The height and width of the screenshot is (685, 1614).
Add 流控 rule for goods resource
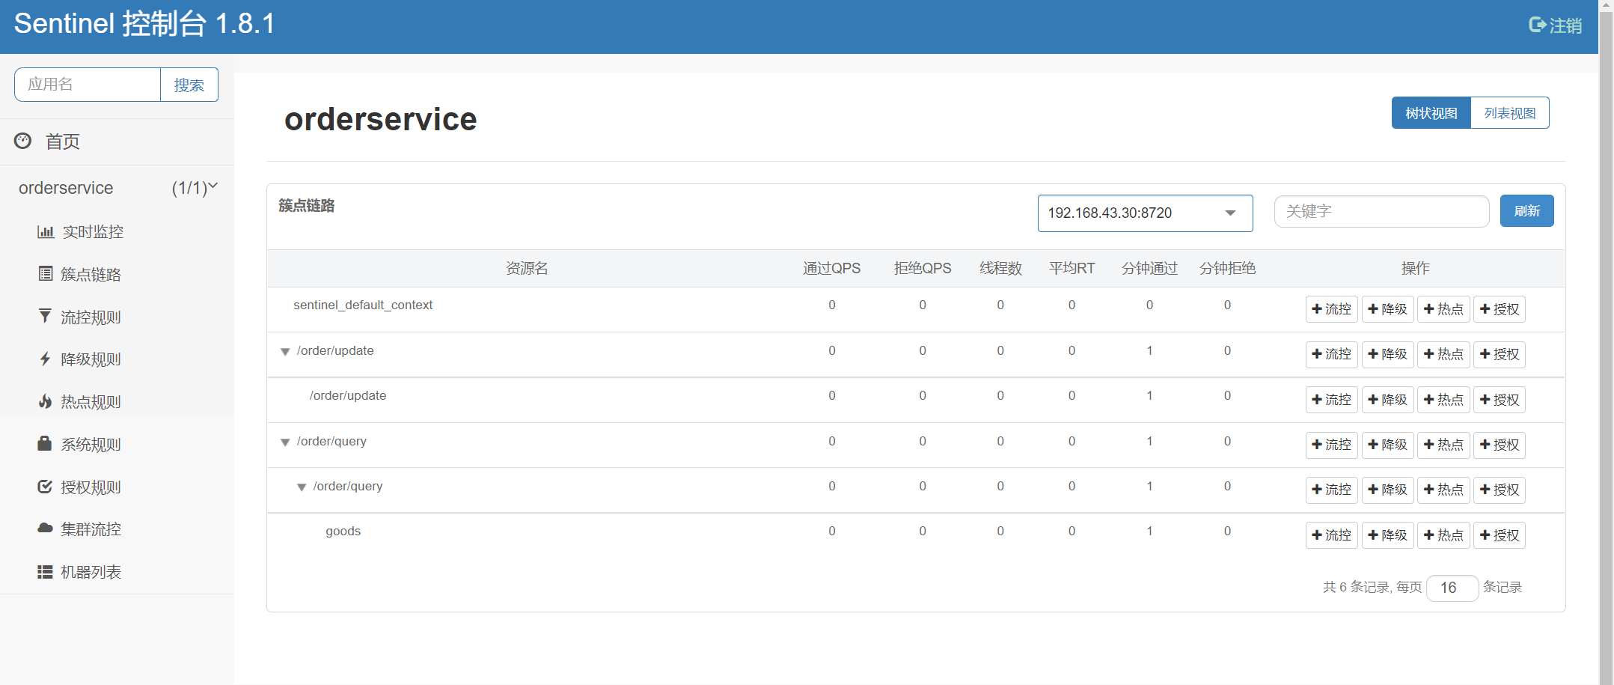point(1331,535)
